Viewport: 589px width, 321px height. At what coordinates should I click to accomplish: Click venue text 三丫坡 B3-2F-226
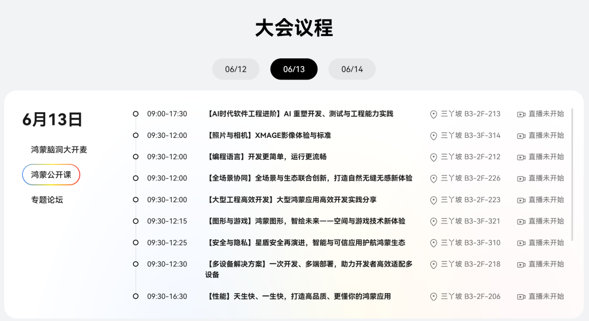click(x=470, y=178)
